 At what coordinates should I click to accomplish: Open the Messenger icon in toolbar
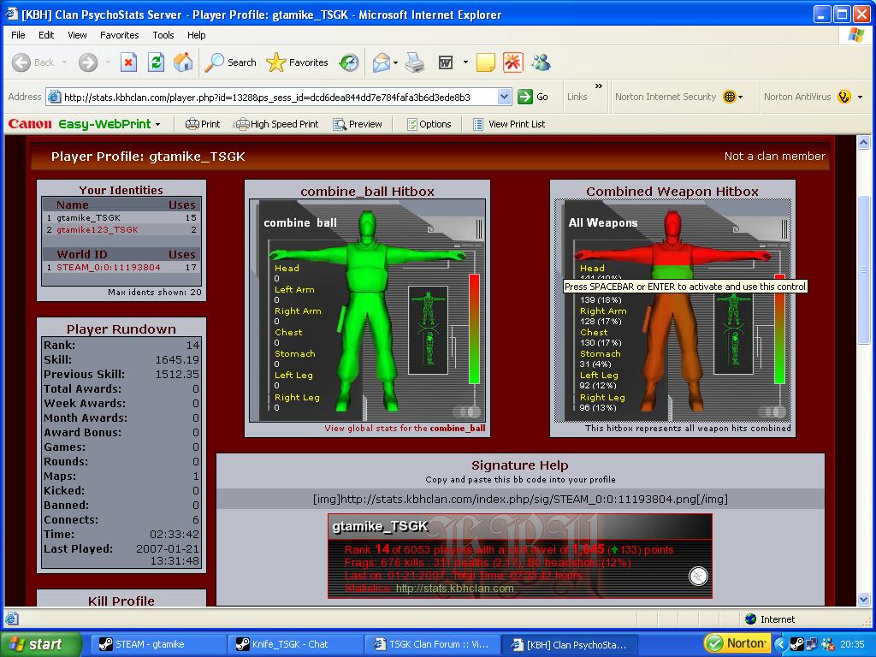pos(541,62)
